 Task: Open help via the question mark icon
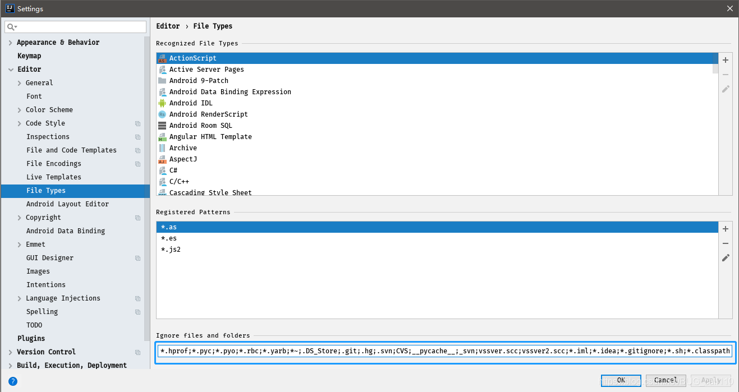[12, 381]
